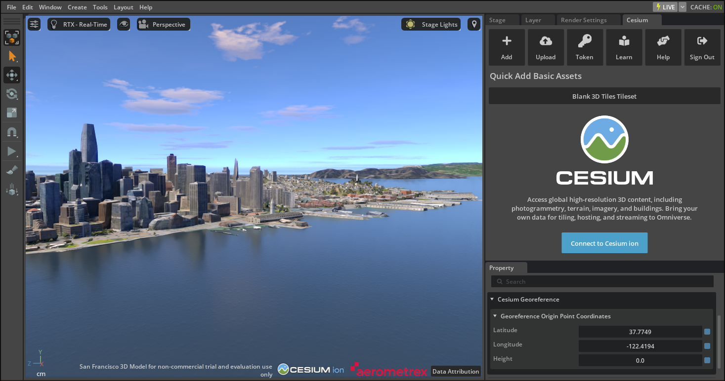The height and width of the screenshot is (381, 725).
Task: Open the Perspective camera dropdown
Action: (163, 24)
